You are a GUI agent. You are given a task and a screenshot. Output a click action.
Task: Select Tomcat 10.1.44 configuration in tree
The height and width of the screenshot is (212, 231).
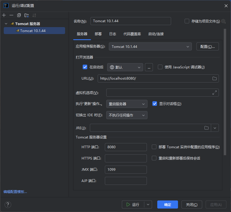click(34, 31)
